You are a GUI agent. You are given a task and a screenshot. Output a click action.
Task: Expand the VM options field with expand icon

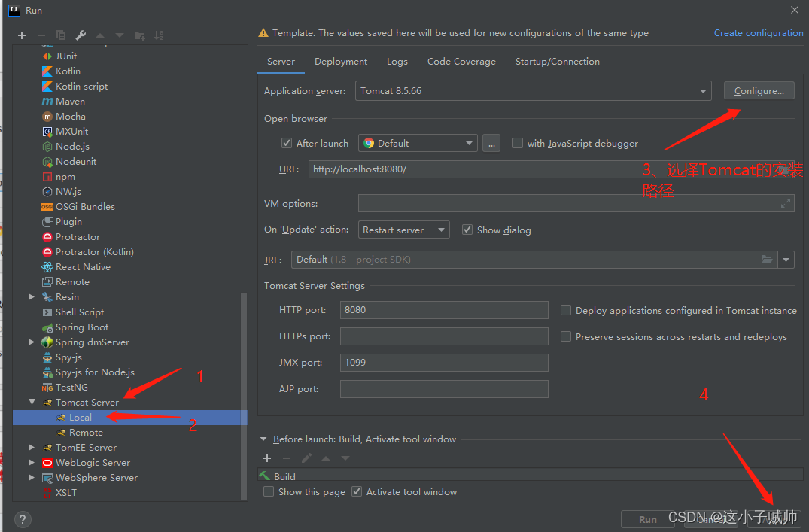(x=785, y=203)
